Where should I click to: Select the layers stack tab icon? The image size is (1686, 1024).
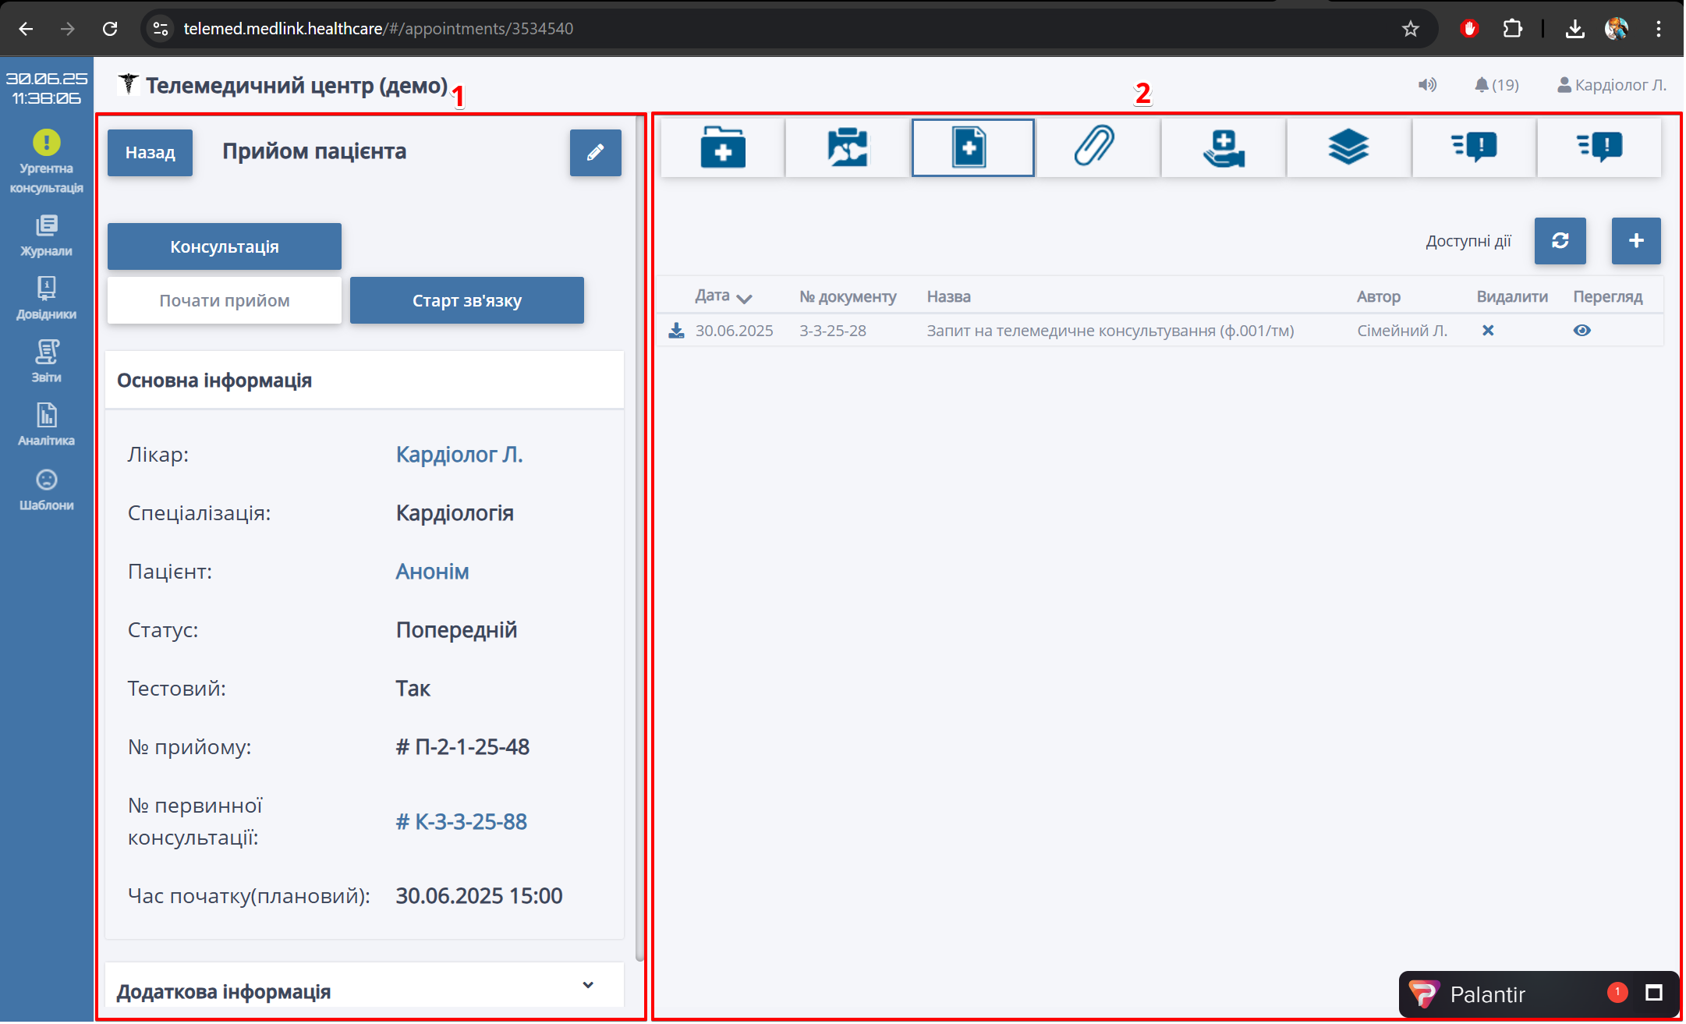tap(1348, 147)
